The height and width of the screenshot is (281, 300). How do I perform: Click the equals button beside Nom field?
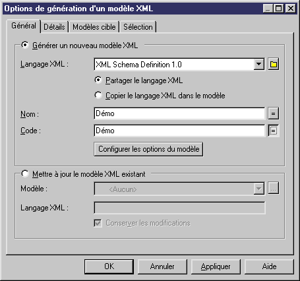click(274, 113)
